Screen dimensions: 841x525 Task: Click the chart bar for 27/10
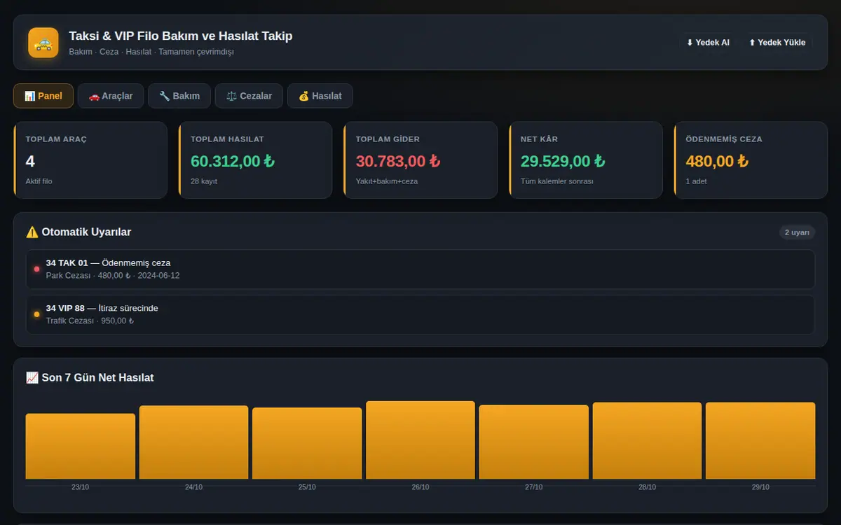534,442
